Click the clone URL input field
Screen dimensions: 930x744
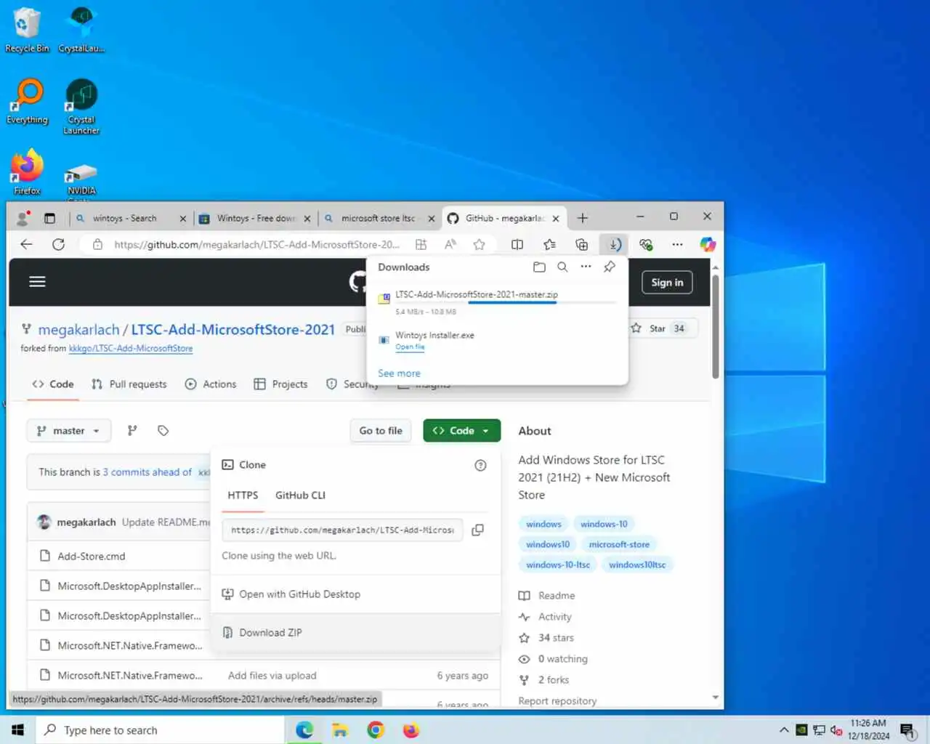(x=342, y=530)
